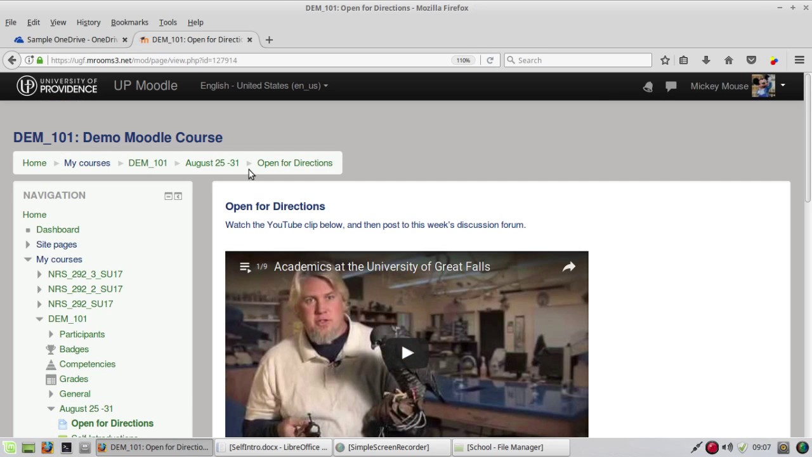The height and width of the screenshot is (457, 812).
Task: Open the History menu
Action: (x=88, y=22)
